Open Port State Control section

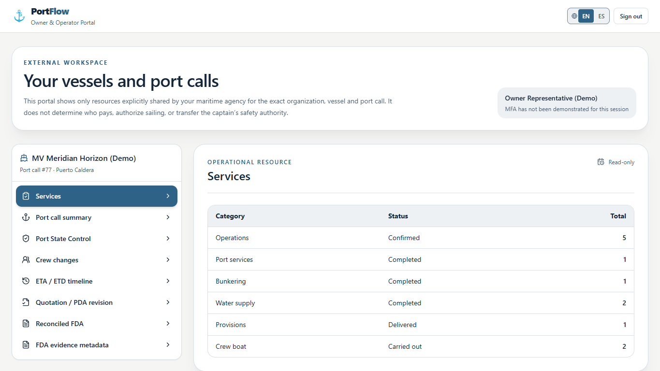coord(97,239)
